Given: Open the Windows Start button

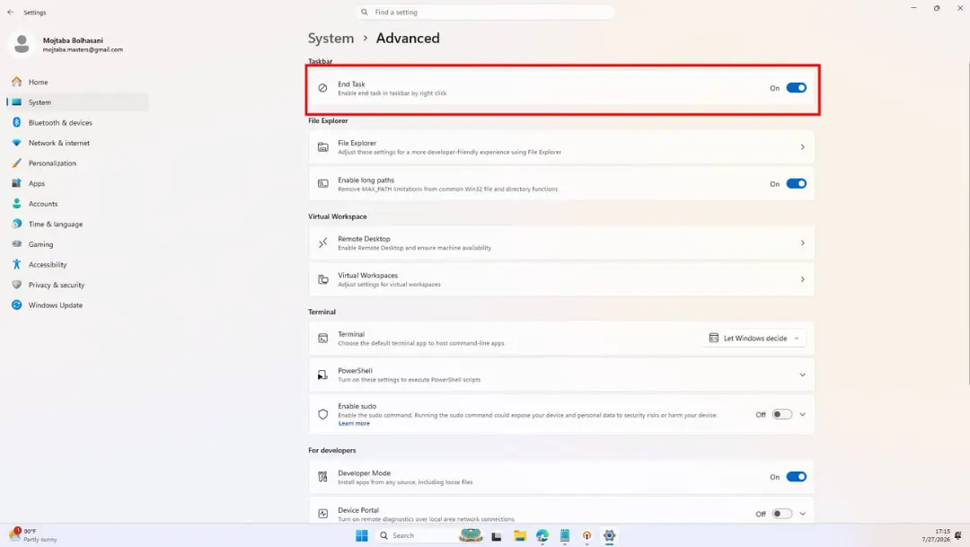Looking at the screenshot, I should 362,535.
